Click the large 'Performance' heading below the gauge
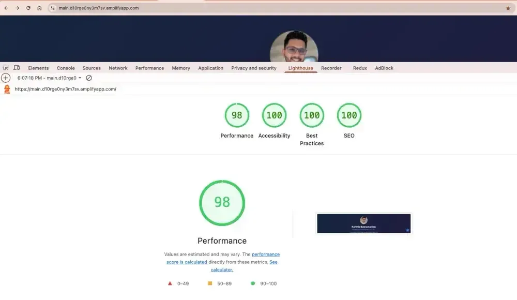This screenshot has width=517, height=300. click(x=222, y=241)
